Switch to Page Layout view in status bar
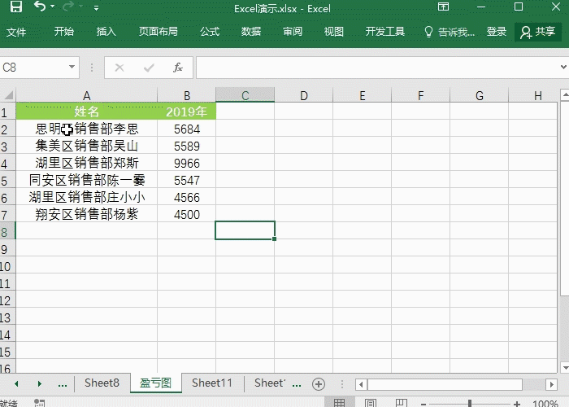Viewport: 569px width, 407px height. click(x=371, y=403)
